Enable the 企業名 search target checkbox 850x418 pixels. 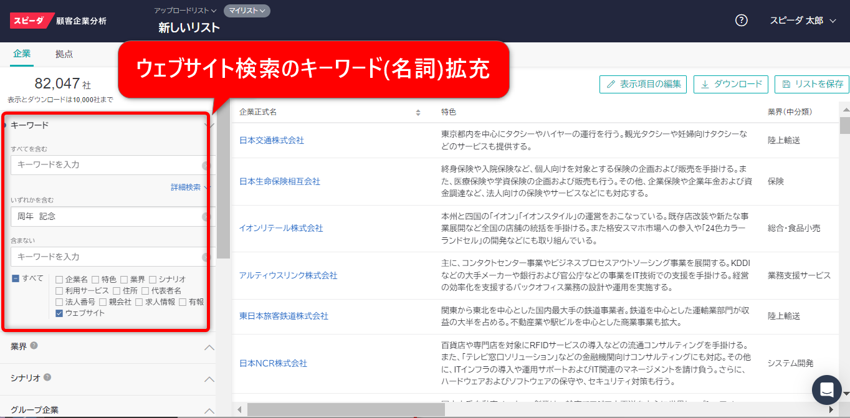58,279
